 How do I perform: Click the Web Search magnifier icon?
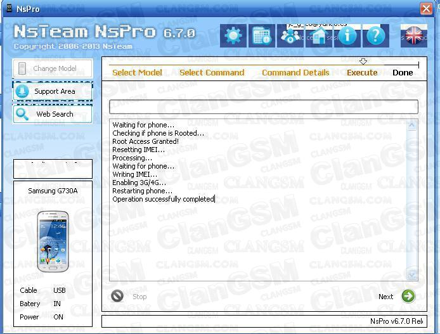22,114
